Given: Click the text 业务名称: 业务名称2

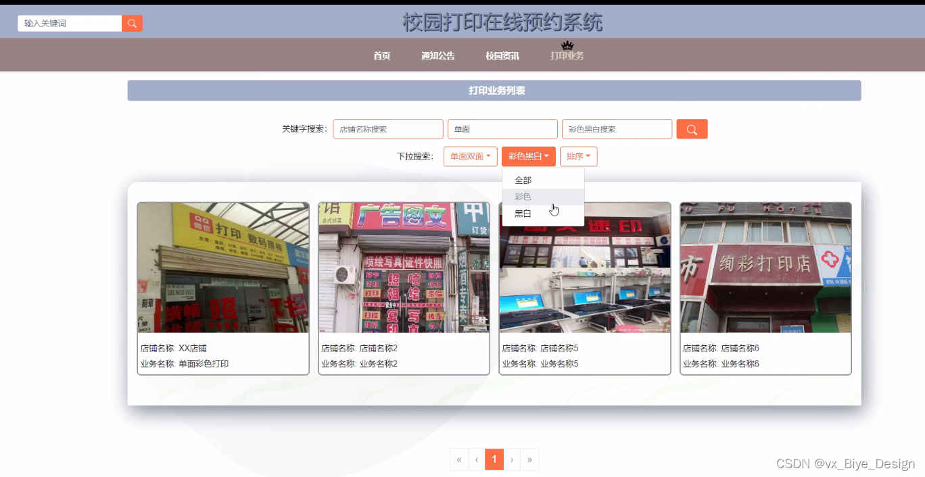Looking at the screenshot, I should [x=359, y=363].
